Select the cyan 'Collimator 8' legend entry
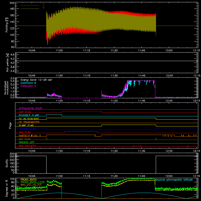This screenshot has width=201, height=201. click(x=28, y=83)
